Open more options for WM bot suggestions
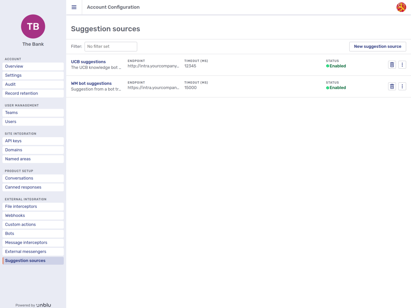411x308 pixels. coord(402,86)
